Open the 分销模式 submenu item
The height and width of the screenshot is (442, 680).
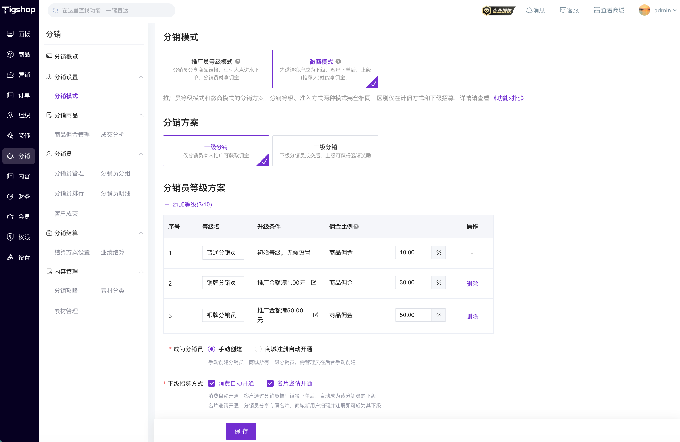point(66,96)
